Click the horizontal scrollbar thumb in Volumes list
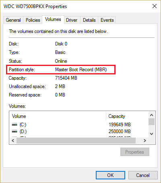 point(76,140)
